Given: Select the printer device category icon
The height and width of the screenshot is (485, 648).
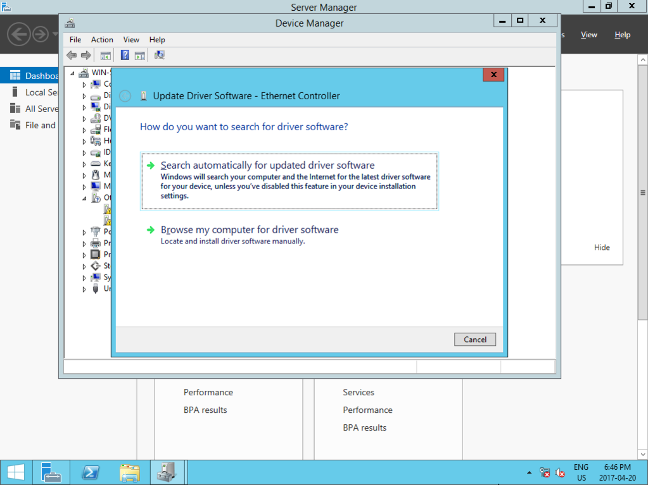Looking at the screenshot, I should pos(96,243).
